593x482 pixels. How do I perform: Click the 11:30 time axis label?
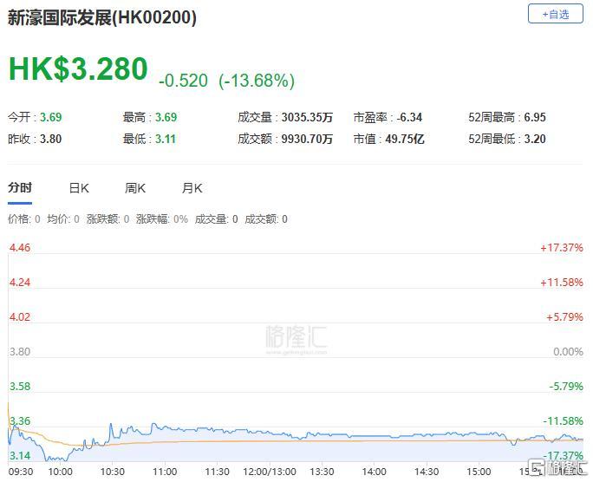(x=217, y=472)
